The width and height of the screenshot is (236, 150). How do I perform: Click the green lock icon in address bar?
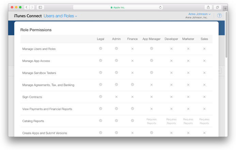coord(111,7)
